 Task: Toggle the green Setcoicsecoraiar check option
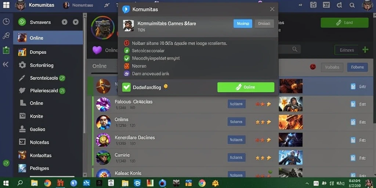tap(127, 51)
